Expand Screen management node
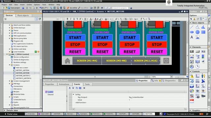Image resolution: width=211 pixels, height=118 pixels. (x=10, y=81)
